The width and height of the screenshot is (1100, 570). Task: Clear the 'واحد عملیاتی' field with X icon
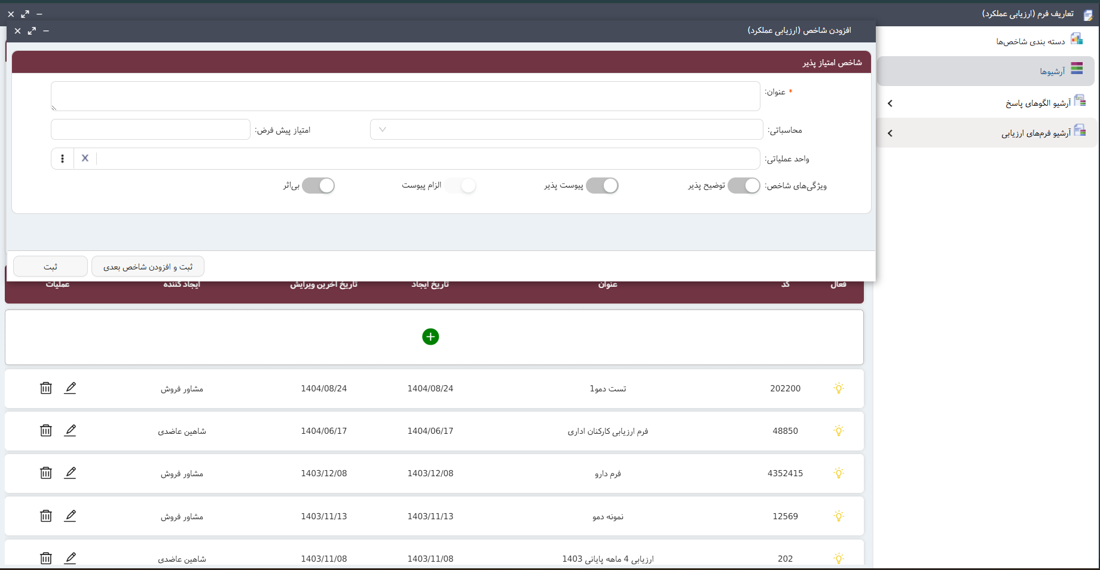coord(85,158)
